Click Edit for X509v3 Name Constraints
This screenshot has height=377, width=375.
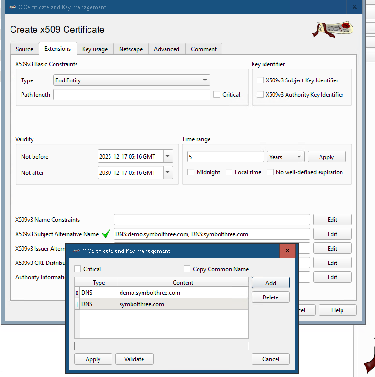coord(332,219)
